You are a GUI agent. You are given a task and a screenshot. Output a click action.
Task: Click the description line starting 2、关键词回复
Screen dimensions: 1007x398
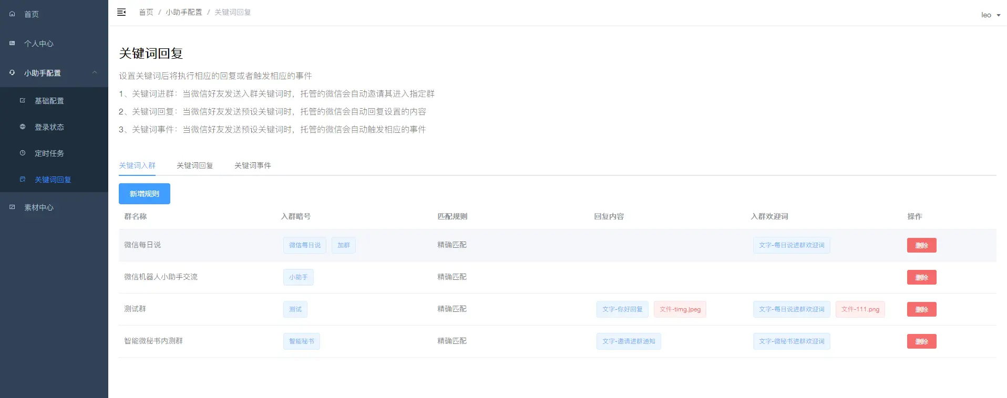point(272,111)
